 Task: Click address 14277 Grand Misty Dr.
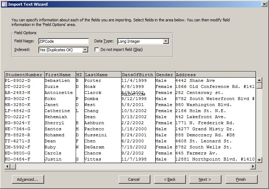pos(205,129)
